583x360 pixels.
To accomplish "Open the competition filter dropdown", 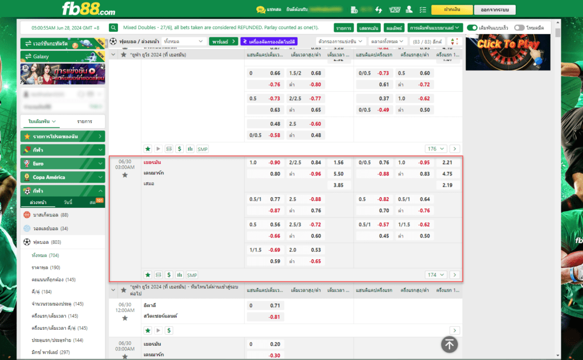I will (340, 41).
